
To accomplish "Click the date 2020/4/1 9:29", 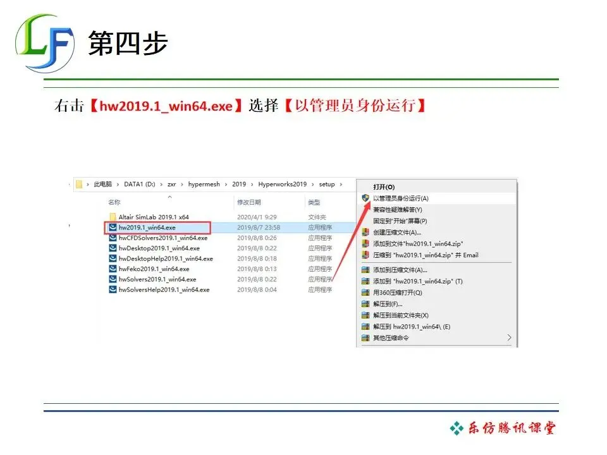I will tap(257, 217).
